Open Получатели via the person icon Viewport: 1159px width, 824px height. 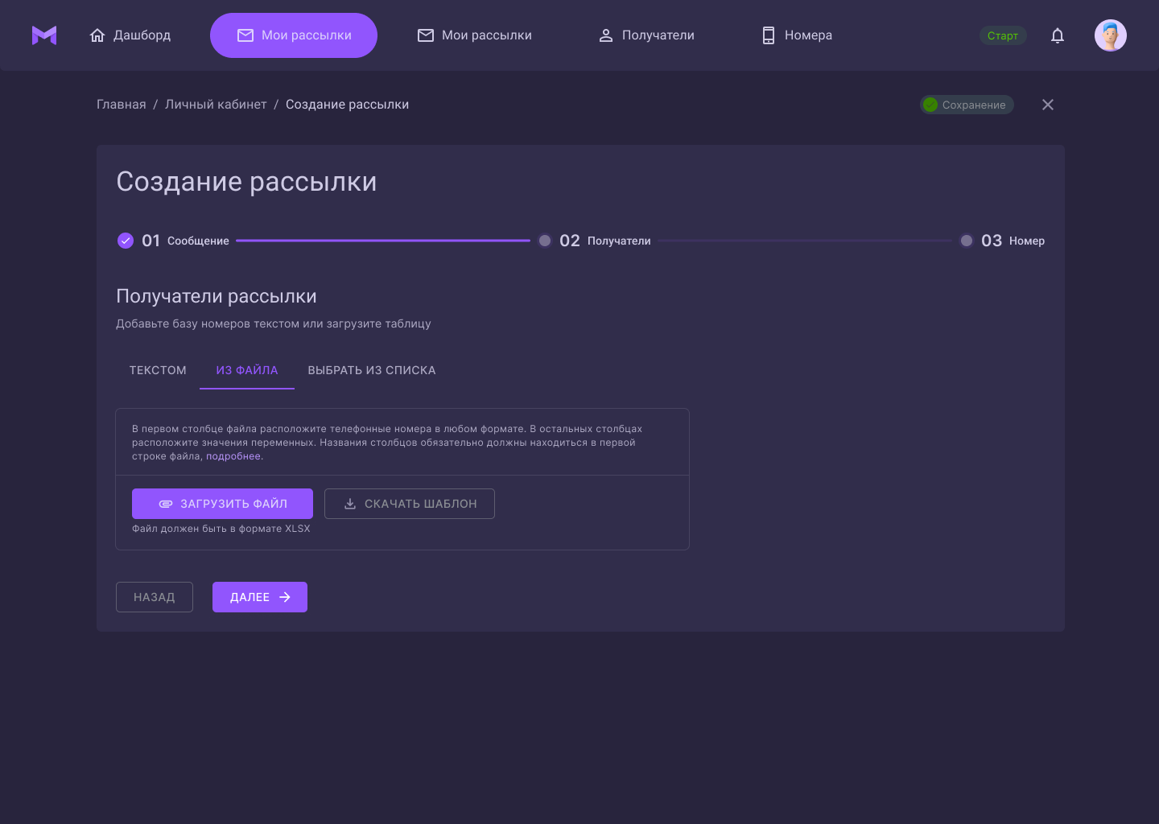coord(605,35)
